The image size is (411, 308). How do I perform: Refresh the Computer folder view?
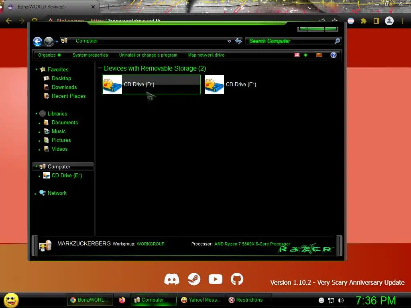point(238,41)
